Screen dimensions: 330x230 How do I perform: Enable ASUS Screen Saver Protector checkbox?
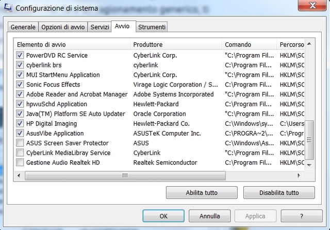click(20, 143)
